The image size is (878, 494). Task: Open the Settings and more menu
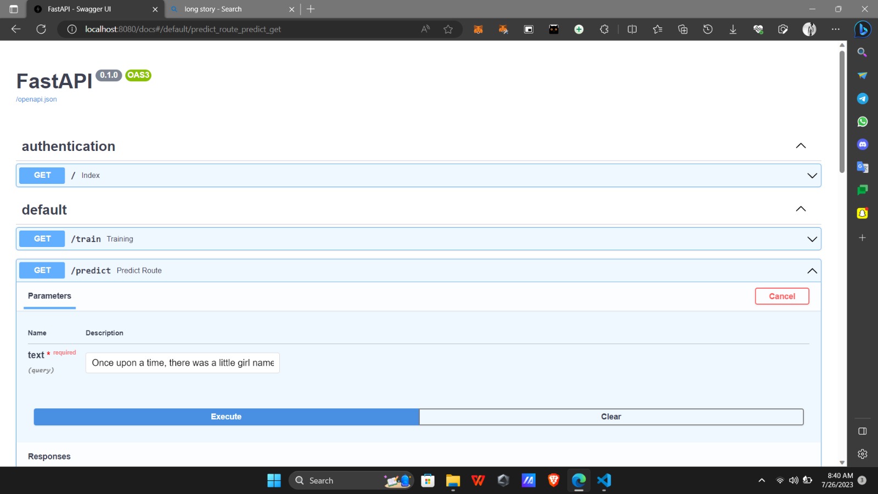click(835, 29)
